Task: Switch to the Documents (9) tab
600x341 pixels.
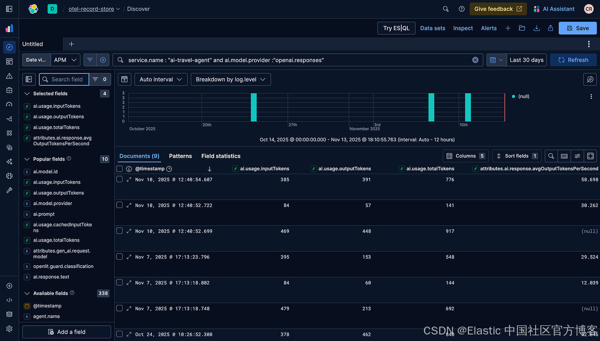Action: coord(139,156)
